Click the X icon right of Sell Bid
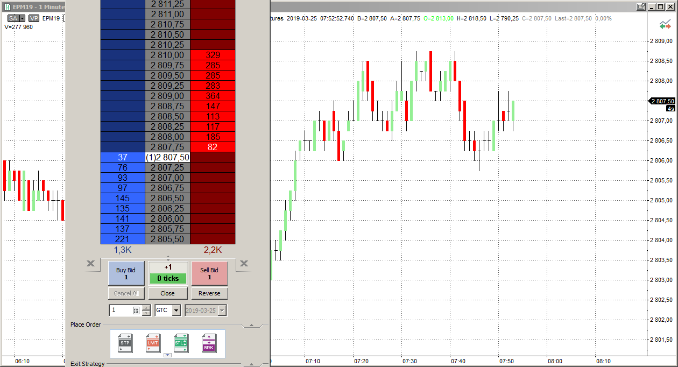Image resolution: width=678 pixels, height=367 pixels. click(x=244, y=263)
